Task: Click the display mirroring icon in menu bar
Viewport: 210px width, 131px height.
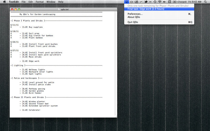Action: pos(136,2)
